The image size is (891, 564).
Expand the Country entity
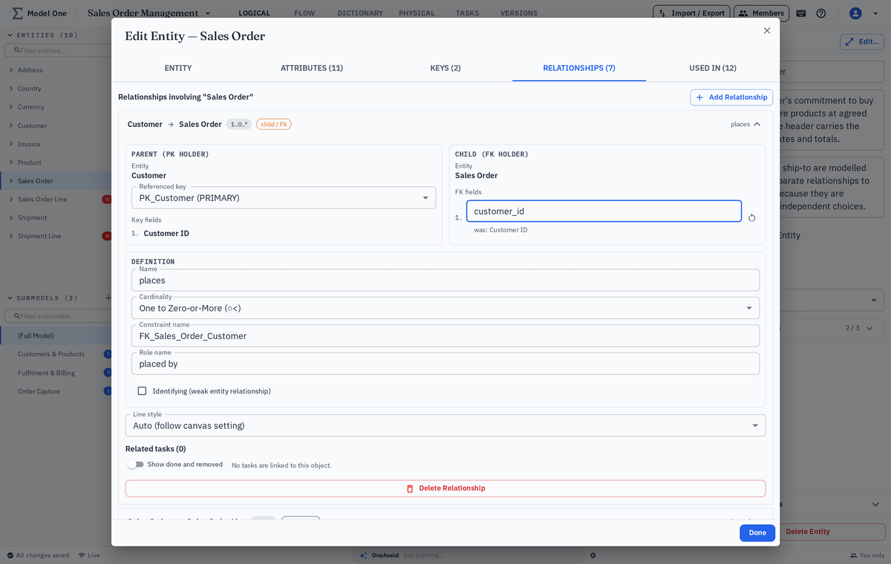click(x=11, y=88)
